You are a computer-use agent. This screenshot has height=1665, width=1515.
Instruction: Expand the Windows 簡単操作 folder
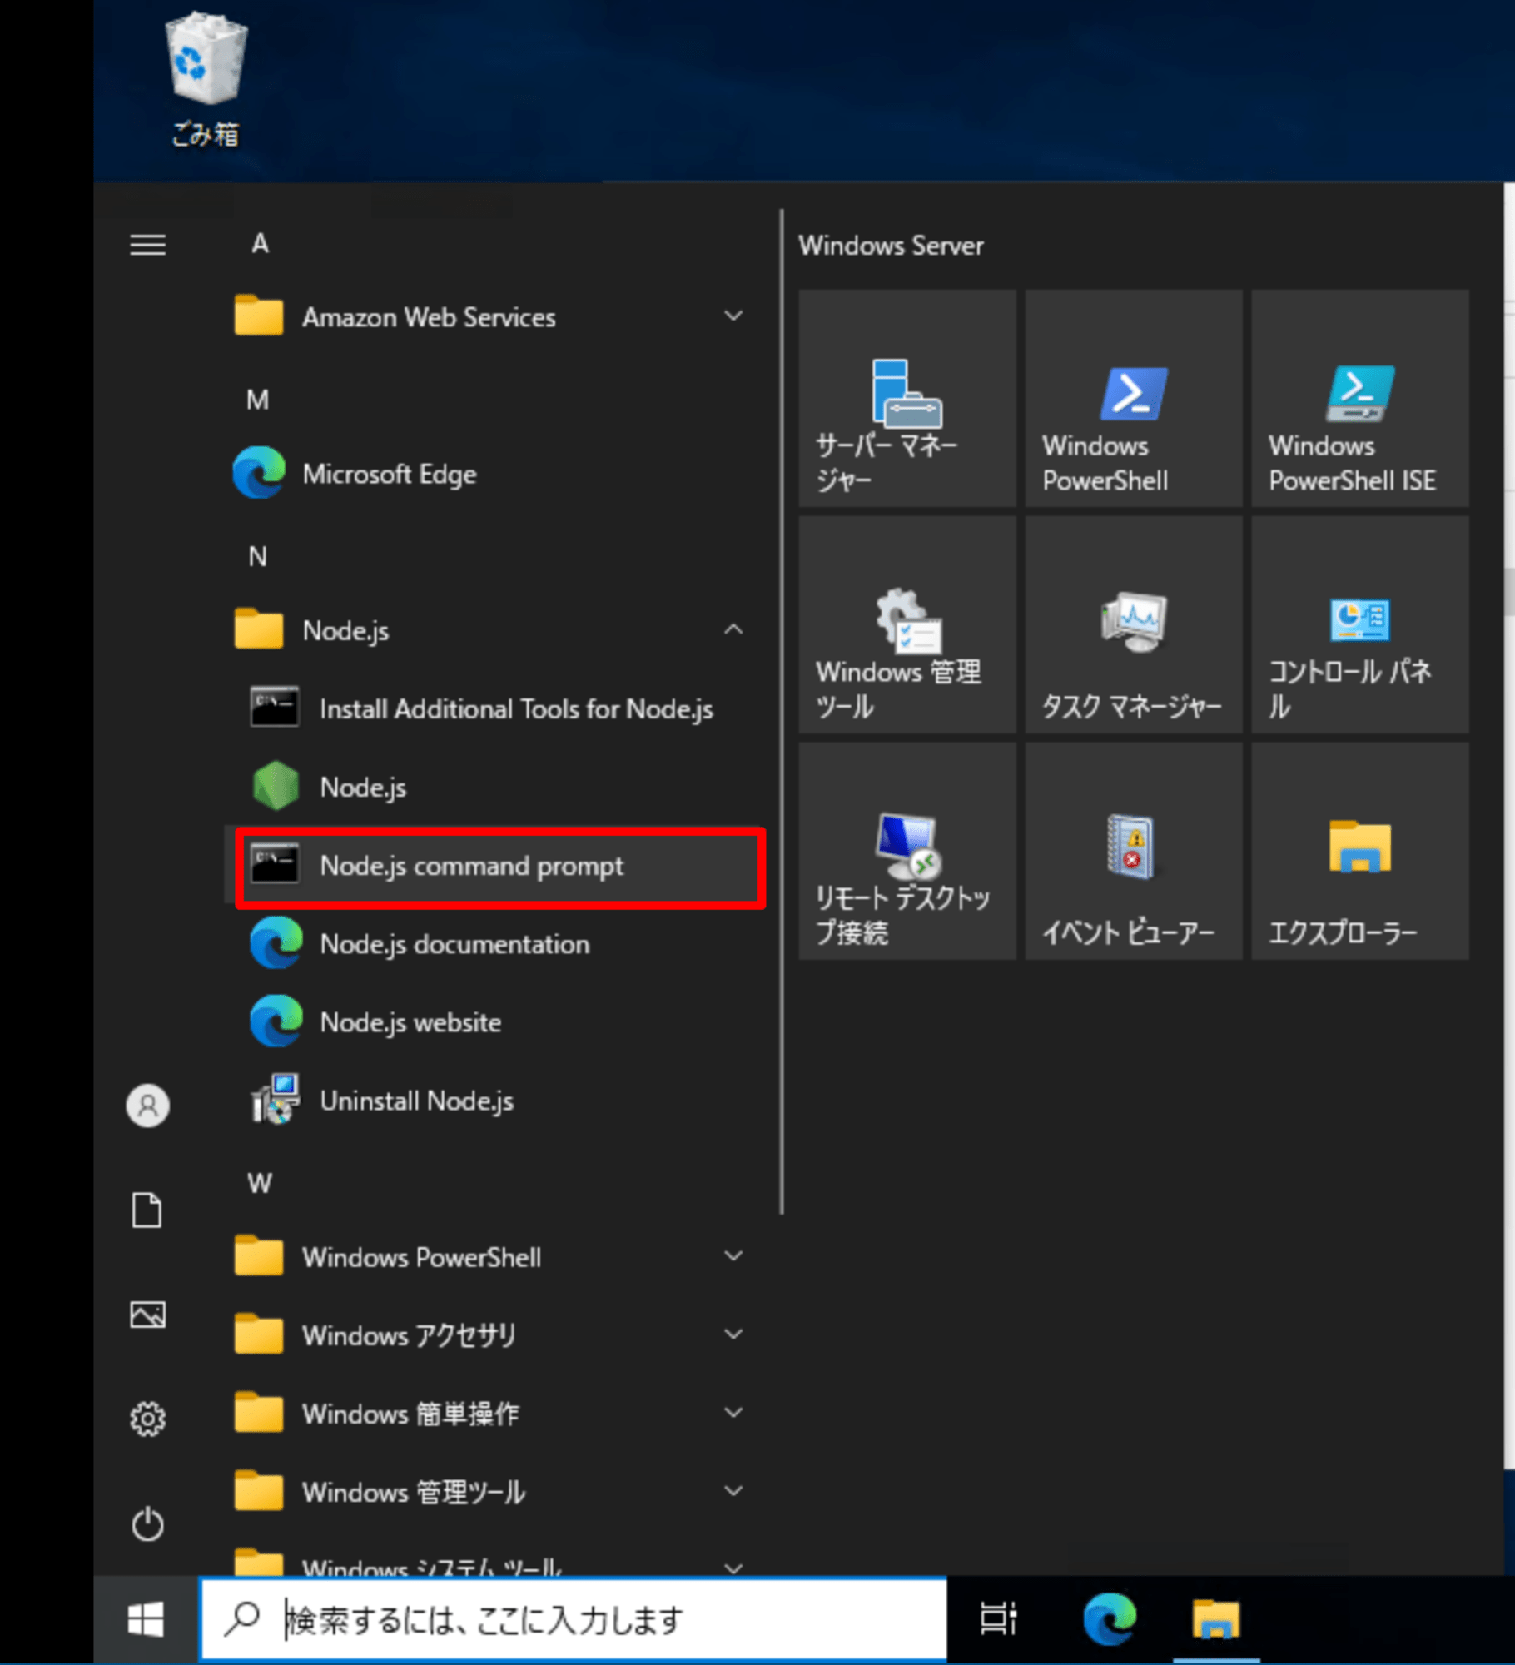point(494,1414)
